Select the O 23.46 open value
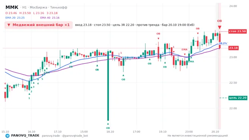 coord(11,13)
